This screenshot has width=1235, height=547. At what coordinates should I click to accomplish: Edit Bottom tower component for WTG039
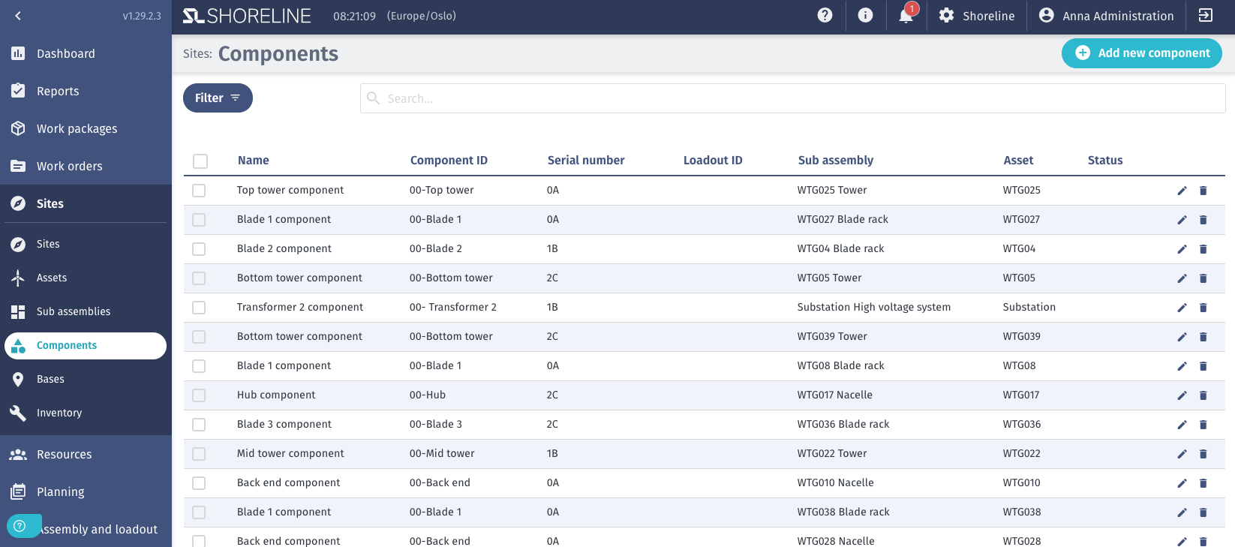1182,337
